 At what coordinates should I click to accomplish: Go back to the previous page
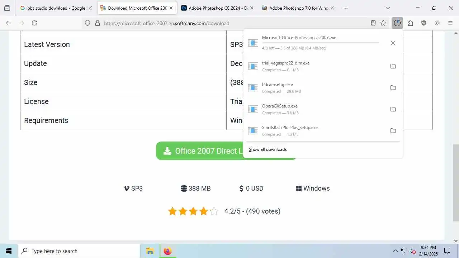tap(9, 23)
